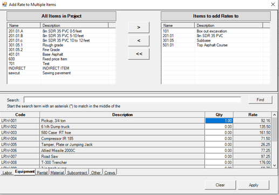Click the T-300 Trencher description cell
The height and width of the screenshot is (195, 279).
tap(122, 162)
